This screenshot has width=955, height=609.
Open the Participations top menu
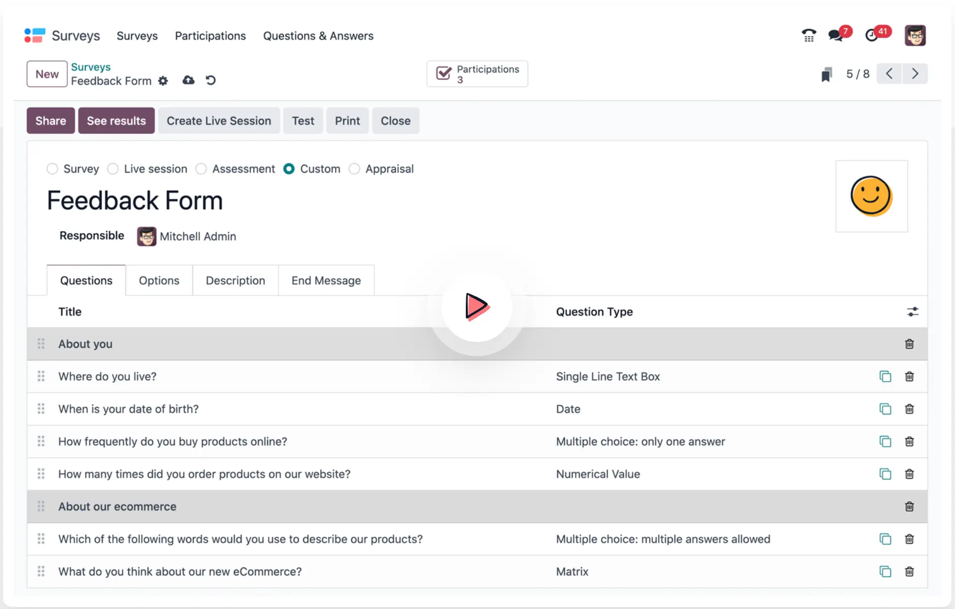tap(210, 36)
